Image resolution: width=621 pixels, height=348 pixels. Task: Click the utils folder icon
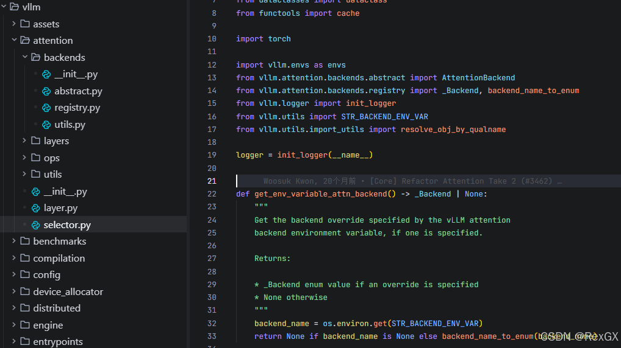35,174
